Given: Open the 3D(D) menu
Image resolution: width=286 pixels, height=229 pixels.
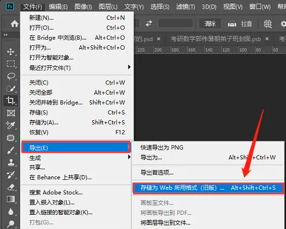Looking at the screenshot, I should coord(209,7).
